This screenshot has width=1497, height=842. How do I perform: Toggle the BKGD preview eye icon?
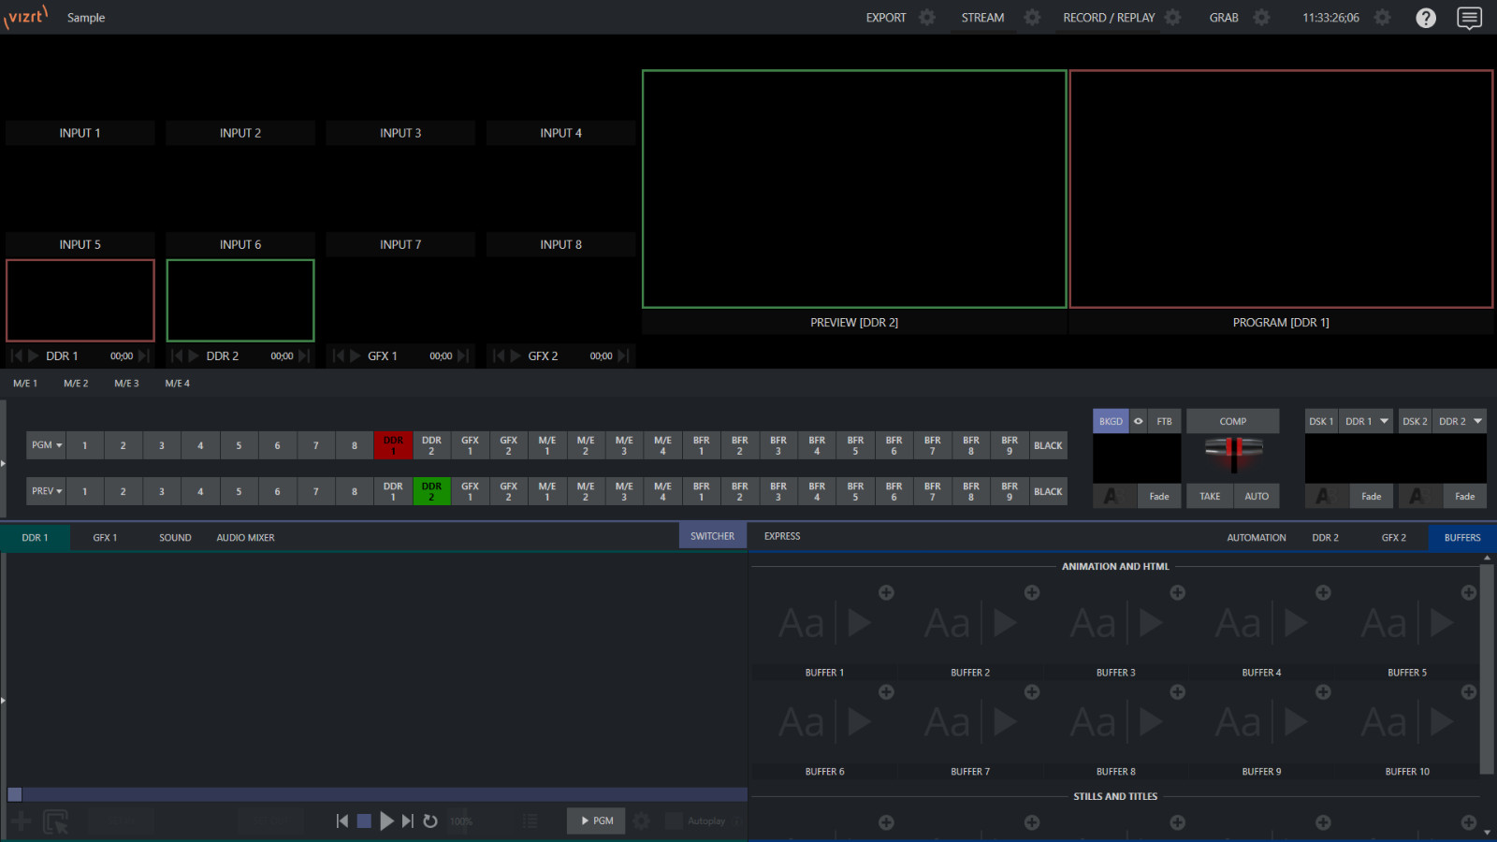[1139, 421]
